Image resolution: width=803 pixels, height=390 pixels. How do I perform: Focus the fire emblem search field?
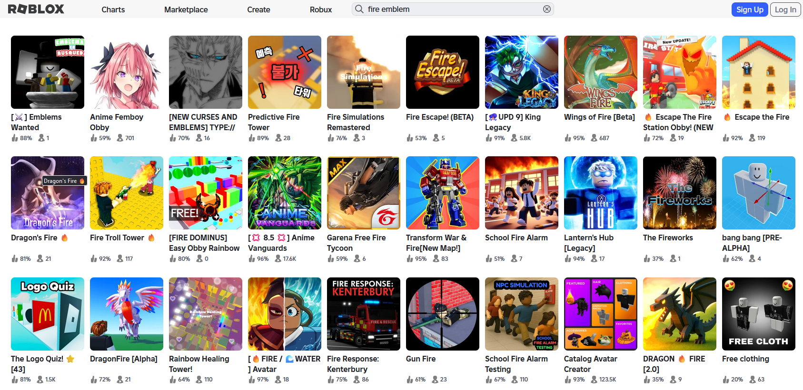453,9
